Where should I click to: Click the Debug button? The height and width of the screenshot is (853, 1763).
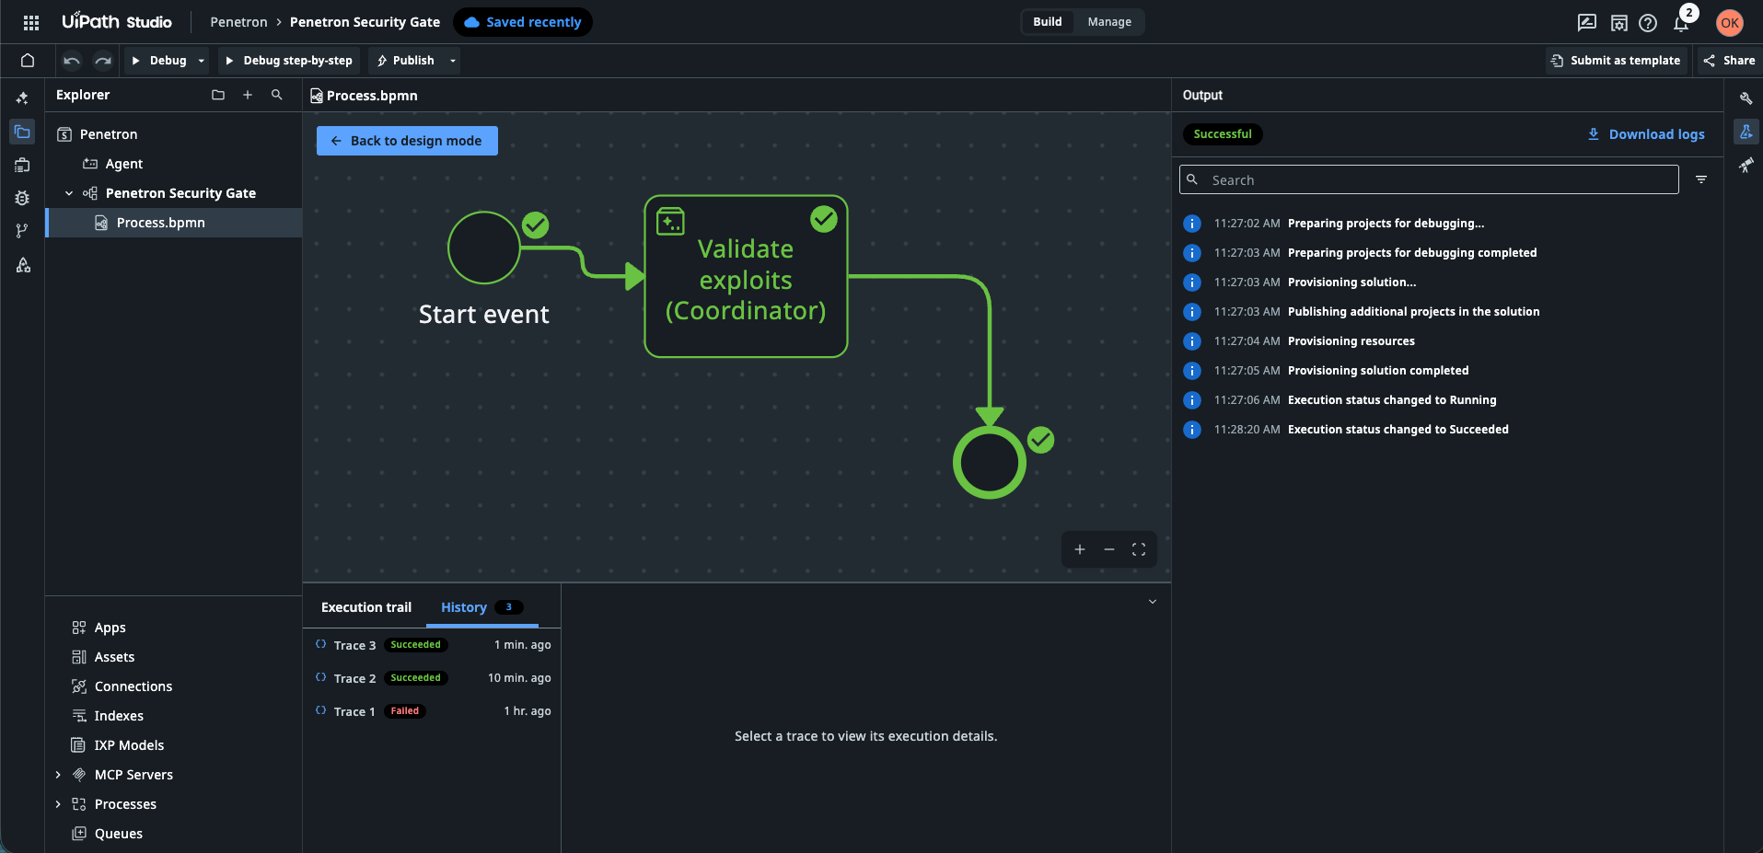coord(159,61)
